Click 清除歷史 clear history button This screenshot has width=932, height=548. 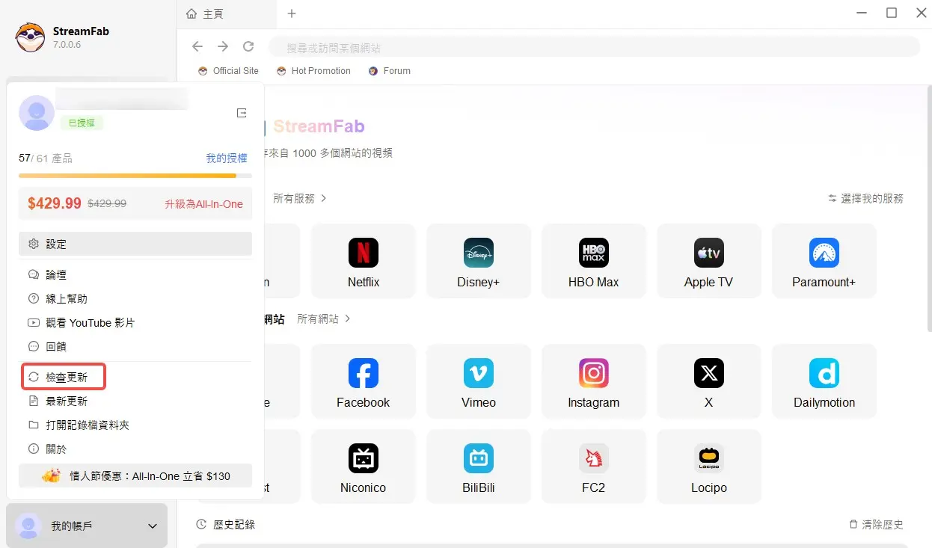876,525
